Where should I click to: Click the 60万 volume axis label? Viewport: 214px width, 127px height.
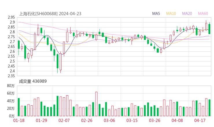point(11,93)
